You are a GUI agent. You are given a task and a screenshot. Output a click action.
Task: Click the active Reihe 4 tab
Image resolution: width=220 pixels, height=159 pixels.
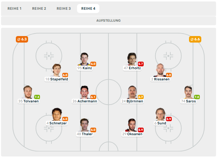(x=88, y=8)
